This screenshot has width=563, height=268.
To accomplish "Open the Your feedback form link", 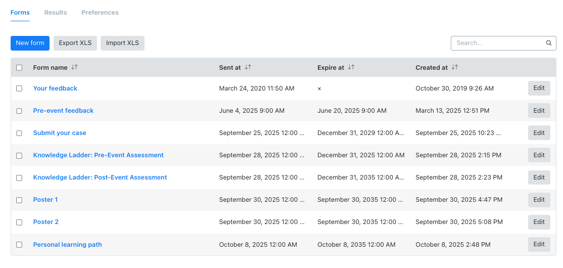I will (x=55, y=88).
